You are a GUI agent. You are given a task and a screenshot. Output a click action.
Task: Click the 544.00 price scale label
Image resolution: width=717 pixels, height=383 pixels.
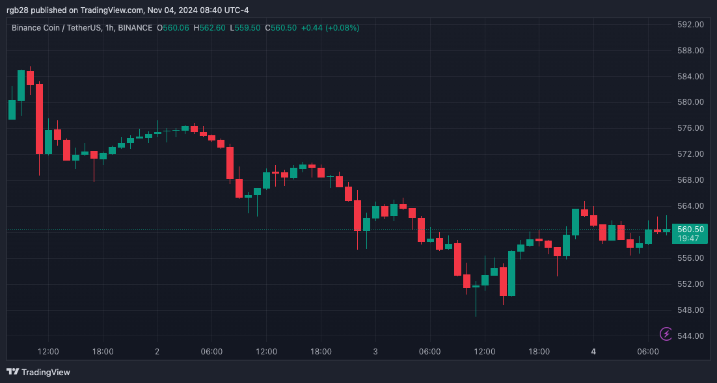point(689,336)
